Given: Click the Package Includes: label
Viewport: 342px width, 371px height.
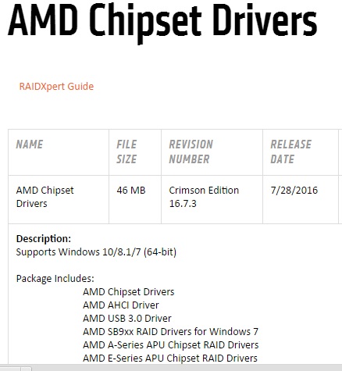Looking at the screenshot, I should pyautogui.click(x=55, y=279).
